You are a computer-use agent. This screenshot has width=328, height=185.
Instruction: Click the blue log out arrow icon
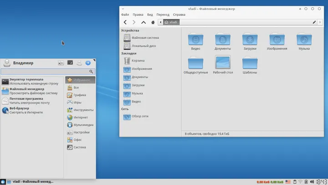[x=88, y=63]
